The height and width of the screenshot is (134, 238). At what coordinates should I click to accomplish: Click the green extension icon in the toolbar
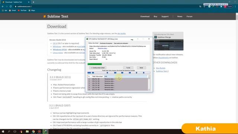[213, 7]
